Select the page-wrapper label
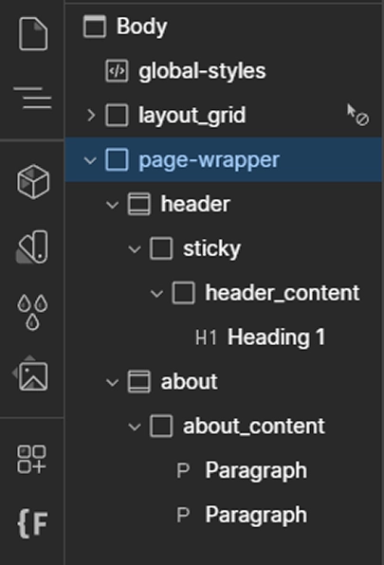384x565 pixels. tap(209, 160)
